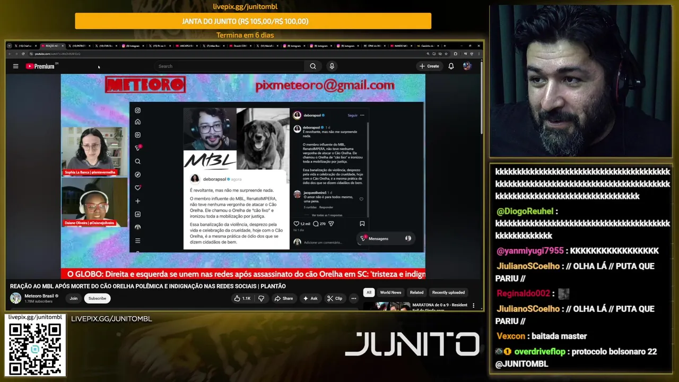Open the Meteoro Brasil channel avatar
Screen dimensions: 679x382
tap(16, 298)
